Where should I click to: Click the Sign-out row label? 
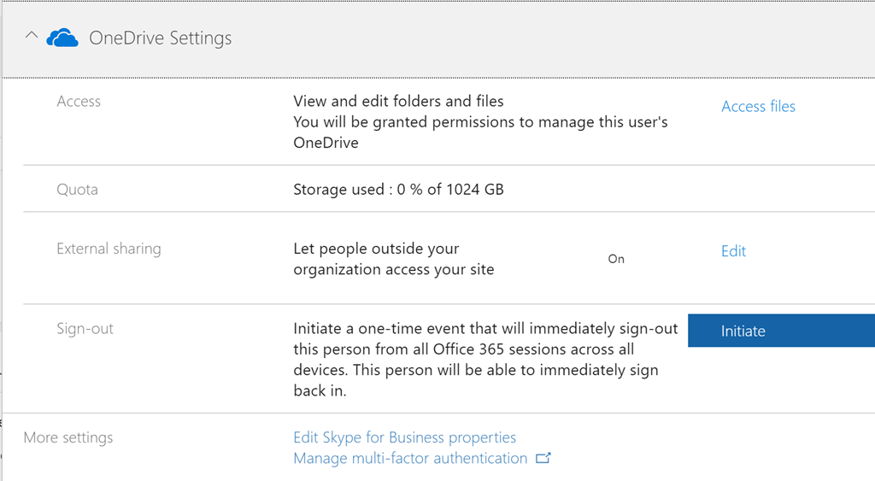click(85, 329)
